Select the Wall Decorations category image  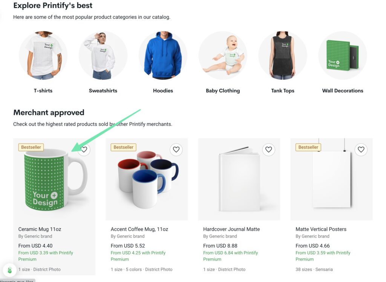click(x=343, y=55)
